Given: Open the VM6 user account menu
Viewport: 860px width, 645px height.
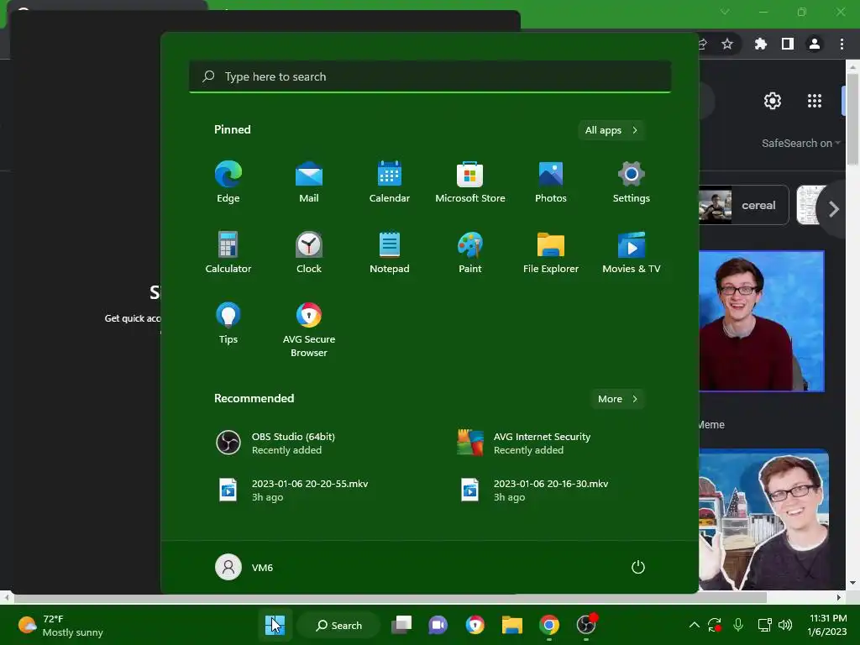Looking at the screenshot, I should (x=244, y=567).
